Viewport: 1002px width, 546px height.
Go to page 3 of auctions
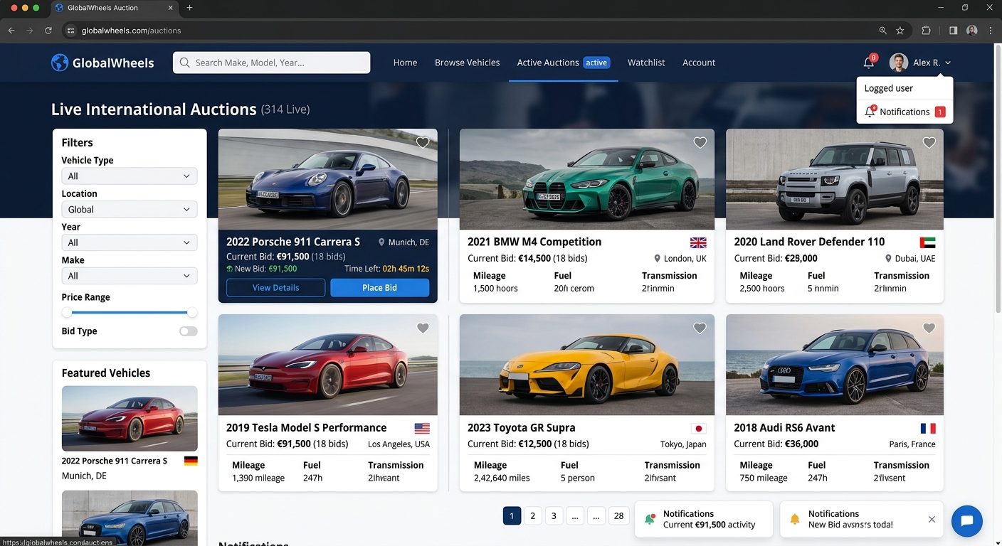554,515
